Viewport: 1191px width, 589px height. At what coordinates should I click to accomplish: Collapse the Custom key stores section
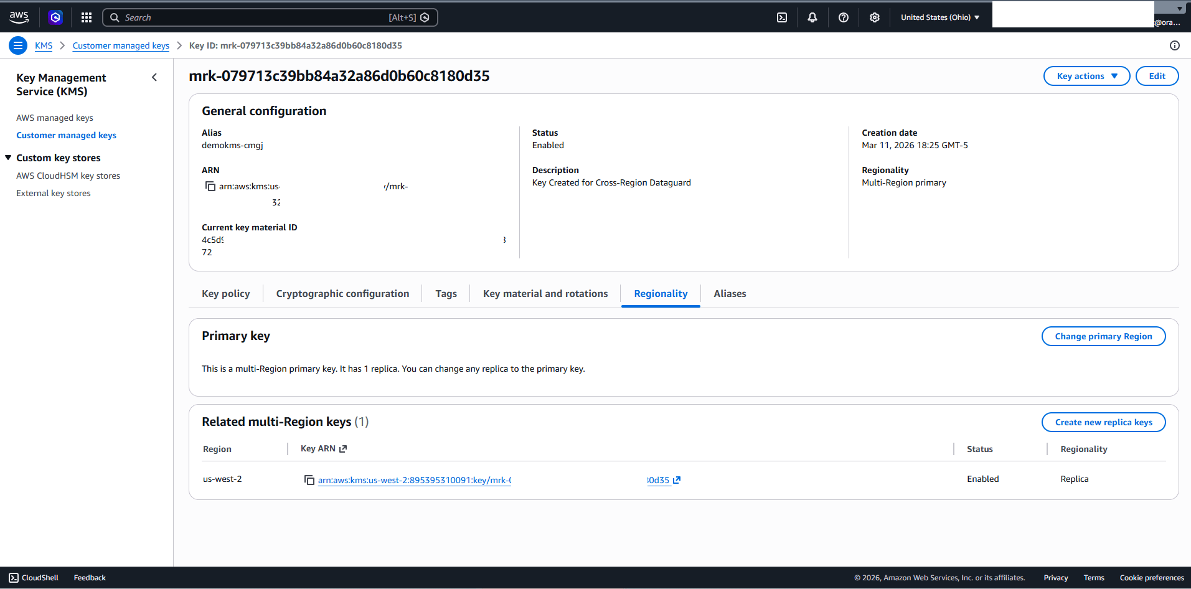coord(8,157)
